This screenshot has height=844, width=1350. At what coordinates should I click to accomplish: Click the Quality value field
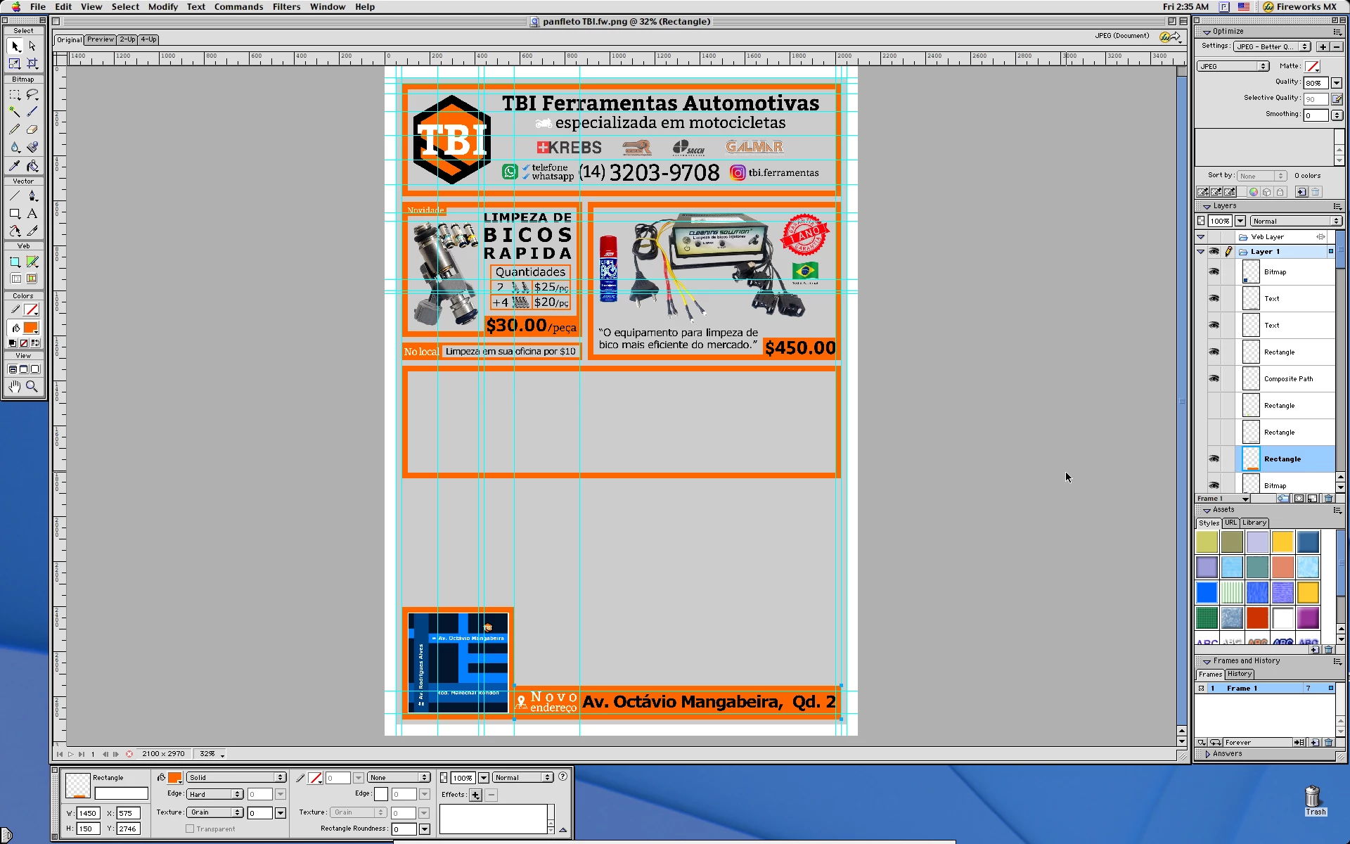(x=1315, y=83)
